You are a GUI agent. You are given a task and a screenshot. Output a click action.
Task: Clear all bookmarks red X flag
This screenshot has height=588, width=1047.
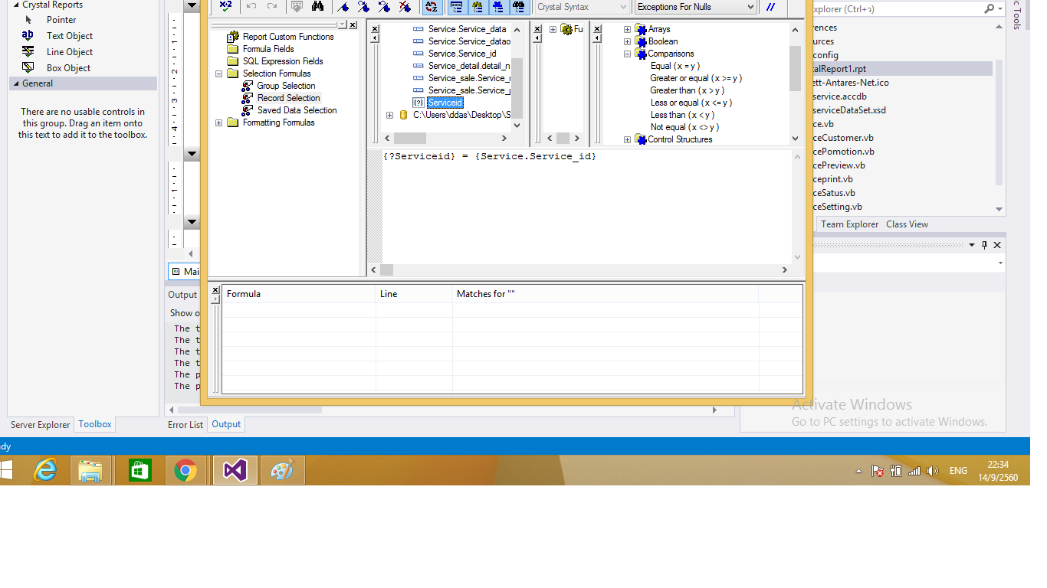point(405,7)
